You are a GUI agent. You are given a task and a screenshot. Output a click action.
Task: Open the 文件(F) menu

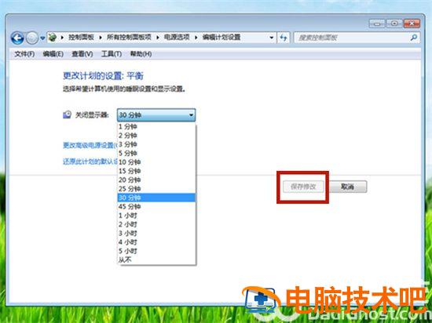24,54
